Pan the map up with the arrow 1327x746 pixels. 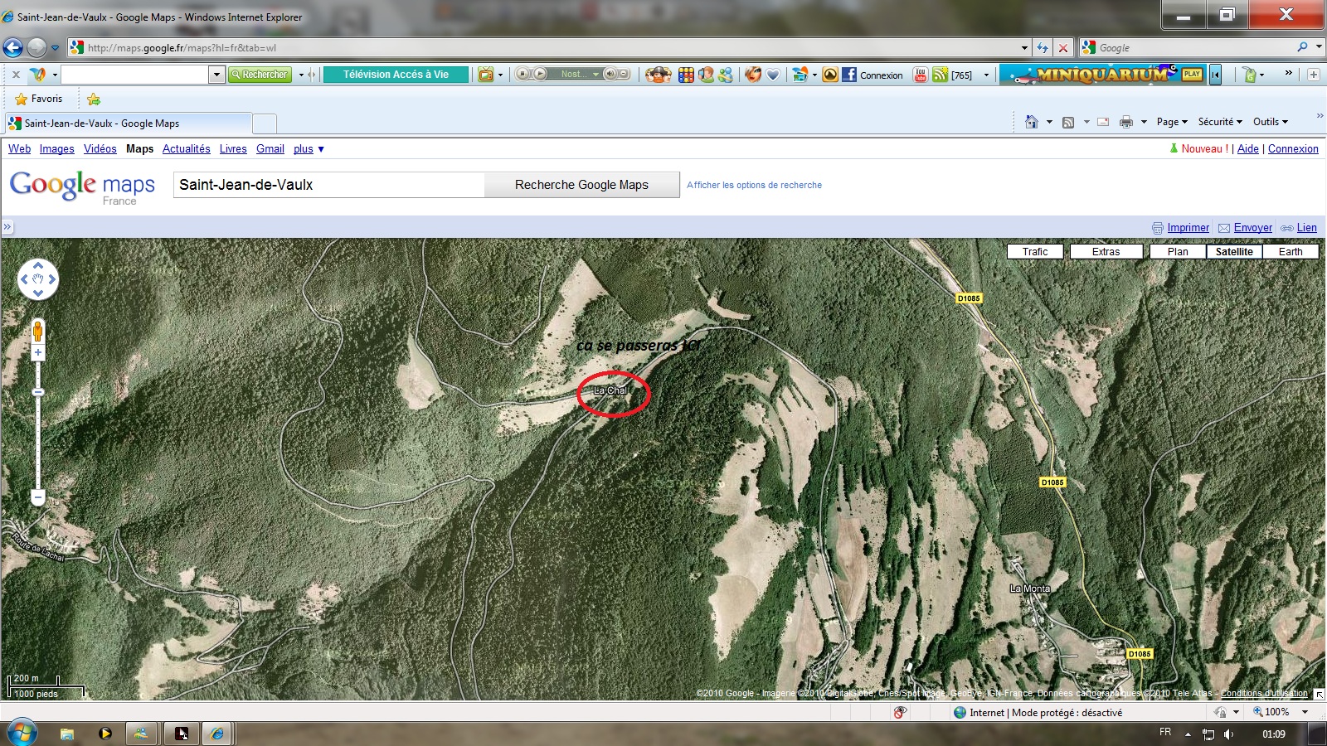point(38,266)
